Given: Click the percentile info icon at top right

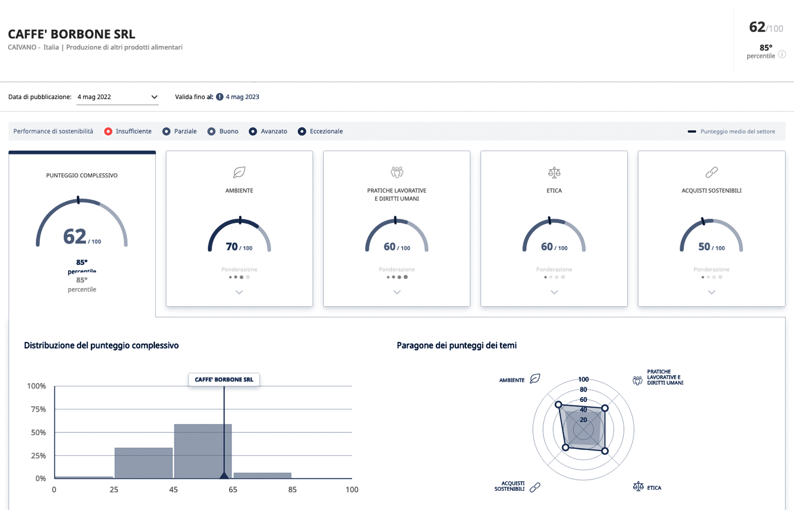Looking at the screenshot, I should [782, 54].
